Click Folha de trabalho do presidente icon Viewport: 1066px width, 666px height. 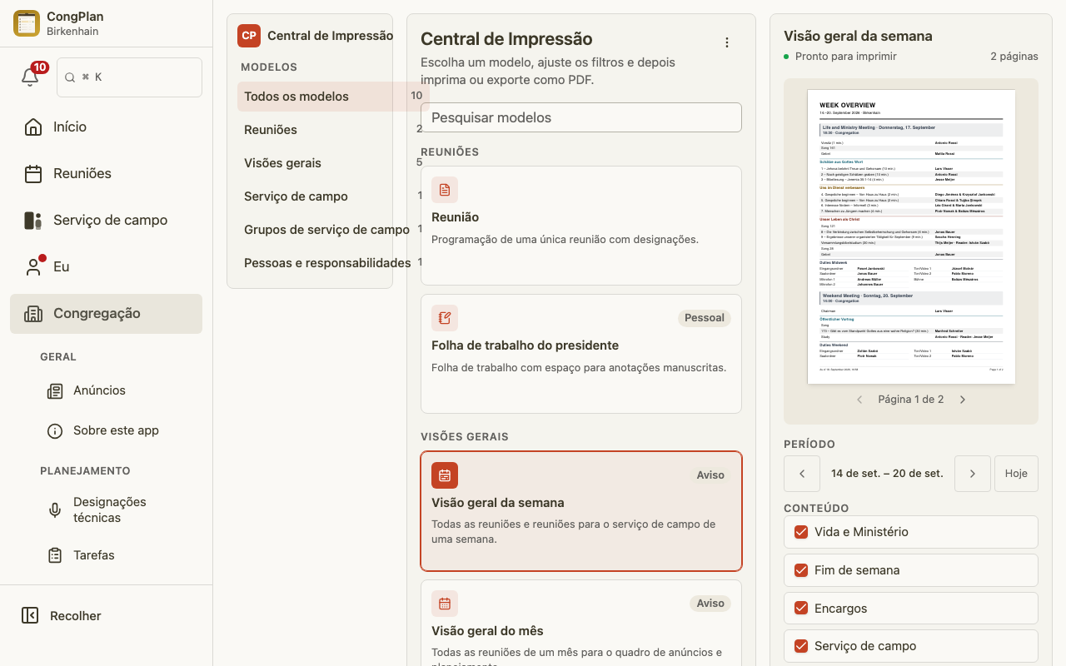pyautogui.click(x=445, y=318)
